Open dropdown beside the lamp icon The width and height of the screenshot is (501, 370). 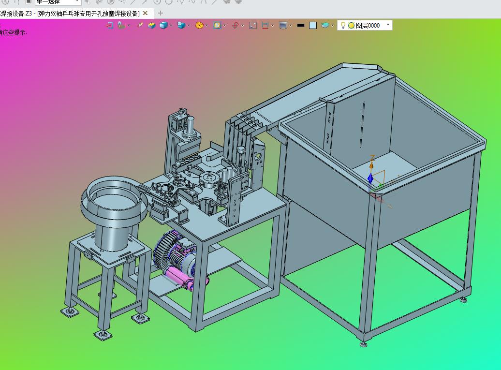pyautogui.click(x=129, y=26)
